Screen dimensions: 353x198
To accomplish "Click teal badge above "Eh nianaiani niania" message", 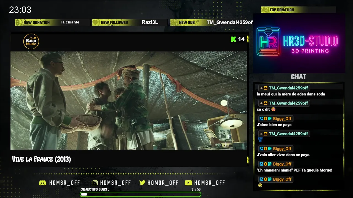I will (270, 164).
